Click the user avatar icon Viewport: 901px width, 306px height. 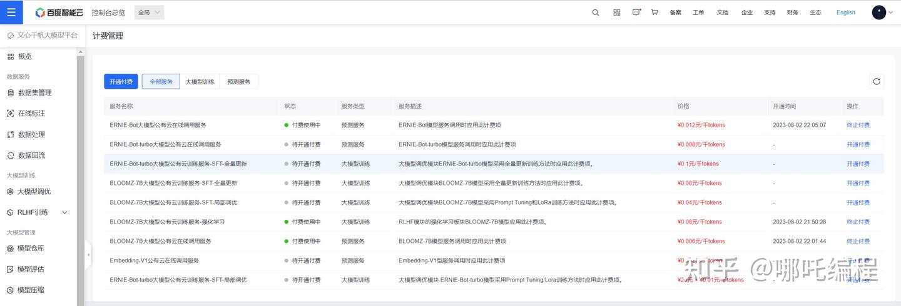878,12
